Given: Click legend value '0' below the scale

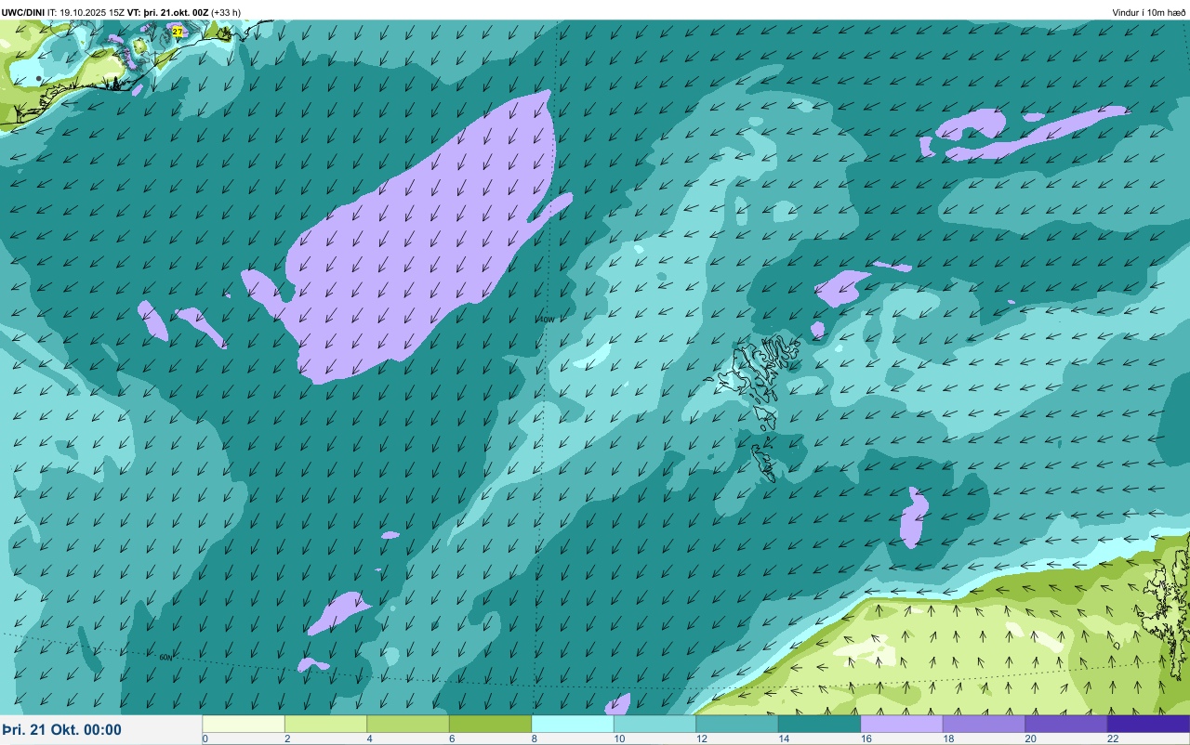Looking at the screenshot, I should coord(205,739).
